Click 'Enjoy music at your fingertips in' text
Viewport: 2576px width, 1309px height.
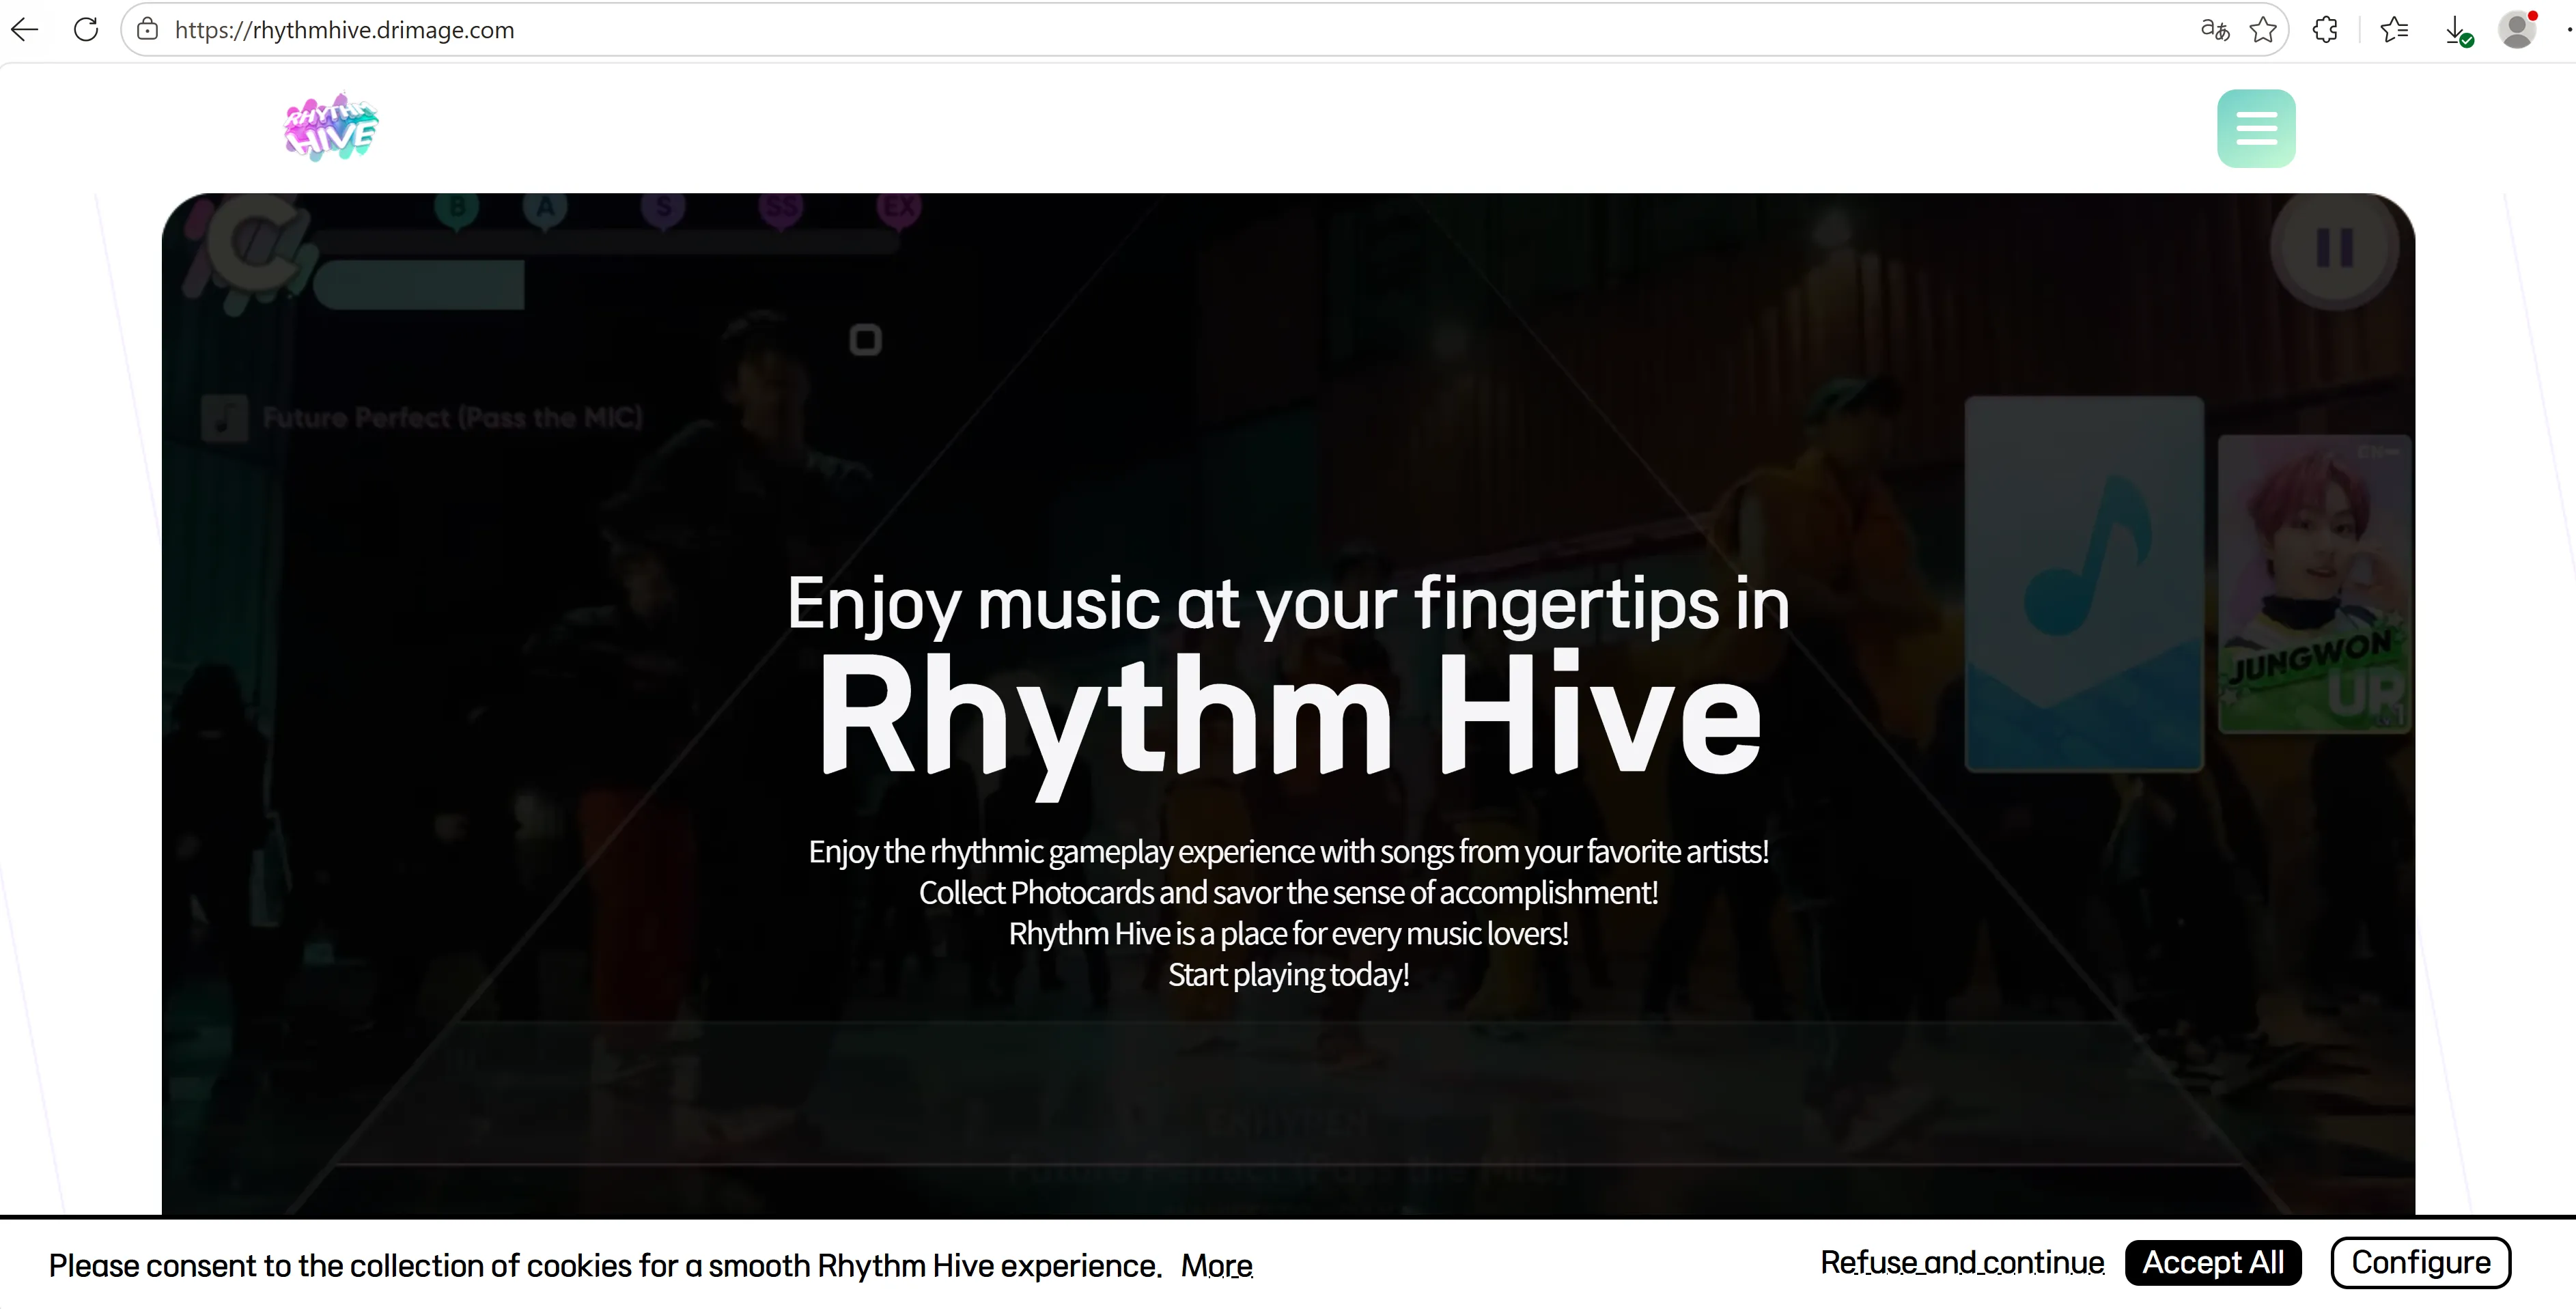coord(1288,605)
